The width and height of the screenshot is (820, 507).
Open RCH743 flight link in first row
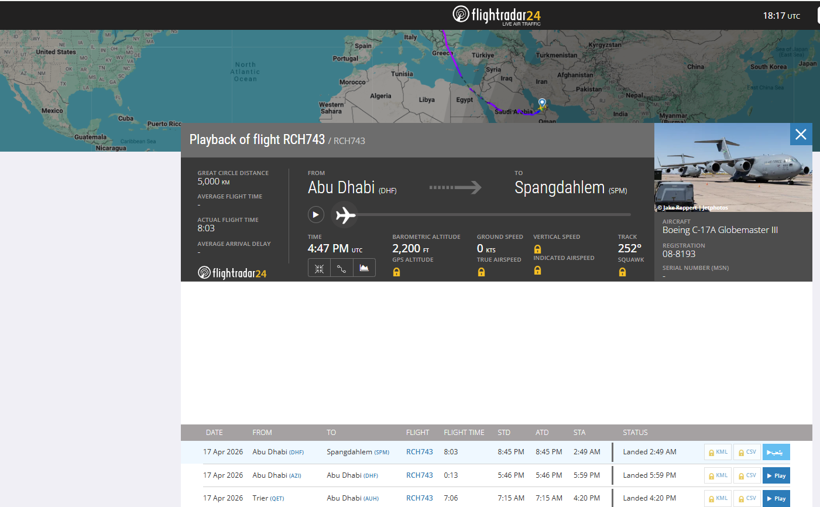(420, 452)
